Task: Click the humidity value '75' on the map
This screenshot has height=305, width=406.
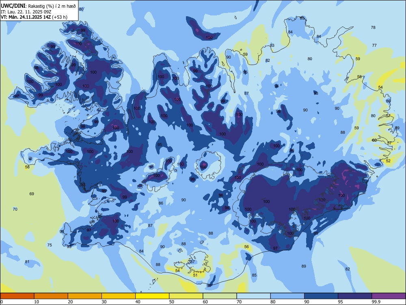Action: click(x=50, y=245)
